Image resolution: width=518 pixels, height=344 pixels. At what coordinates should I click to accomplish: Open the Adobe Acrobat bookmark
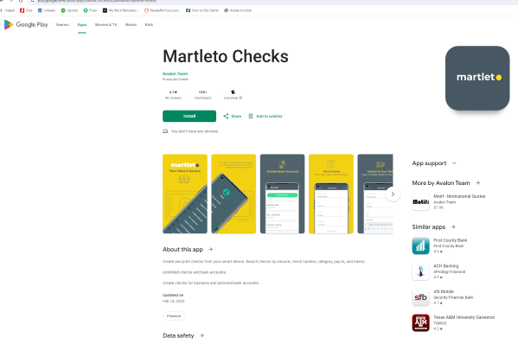[x=238, y=10]
